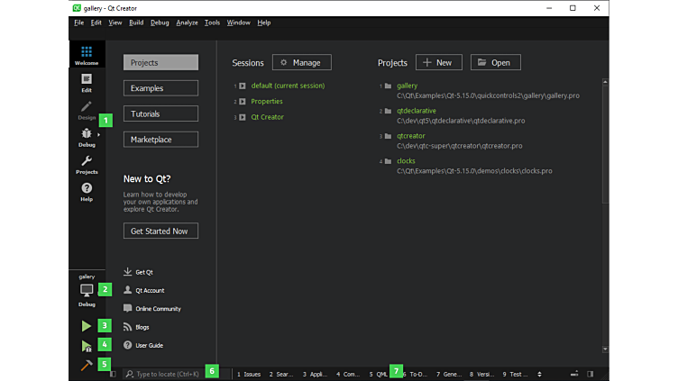This screenshot has height=381, width=678.
Task: Switch to the Examples tab
Action: (160, 88)
